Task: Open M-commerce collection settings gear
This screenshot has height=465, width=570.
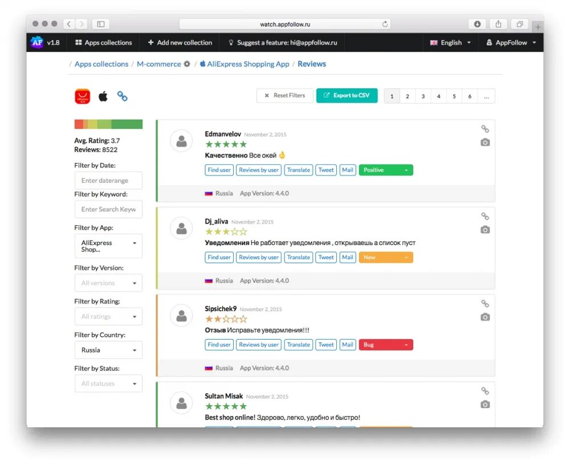Action: (x=187, y=64)
